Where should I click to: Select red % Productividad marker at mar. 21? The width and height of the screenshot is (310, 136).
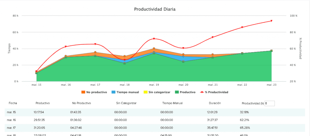point(213,37)
